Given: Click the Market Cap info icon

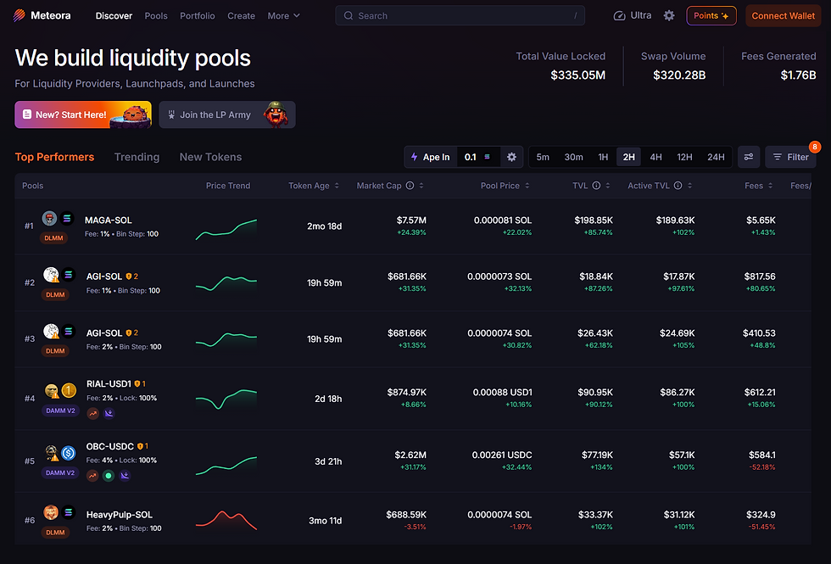Looking at the screenshot, I should 410,186.
